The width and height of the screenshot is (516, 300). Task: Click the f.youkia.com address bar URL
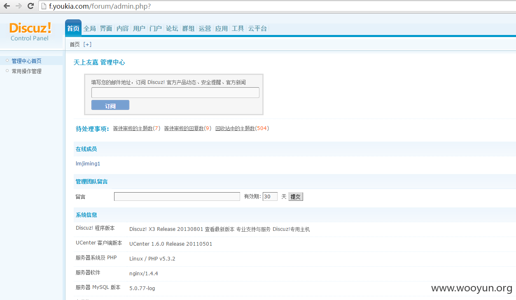click(x=100, y=6)
